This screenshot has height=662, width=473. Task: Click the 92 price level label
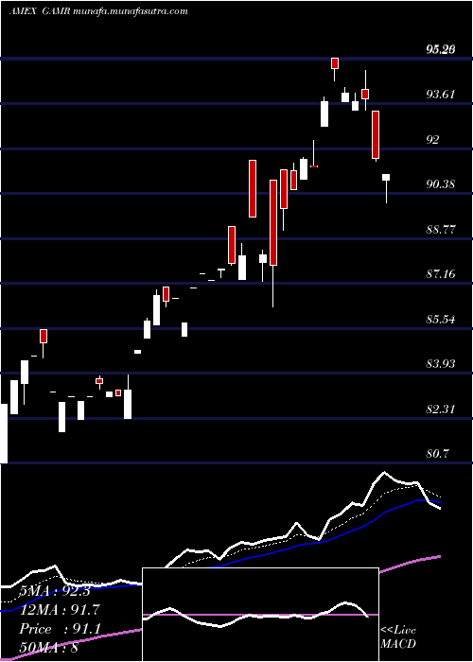click(x=432, y=139)
